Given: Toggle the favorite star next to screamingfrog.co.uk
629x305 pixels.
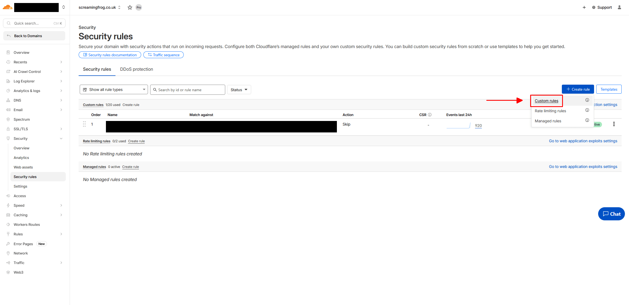Looking at the screenshot, I should pyautogui.click(x=130, y=7).
